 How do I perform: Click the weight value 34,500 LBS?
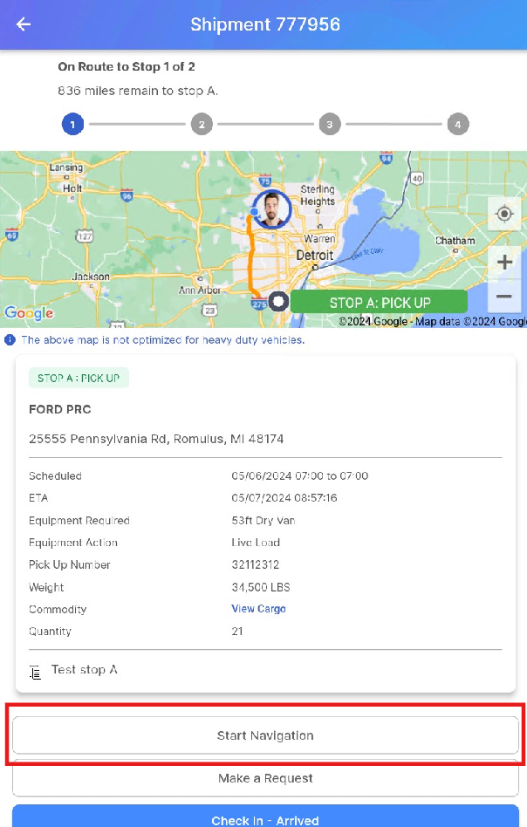coord(261,587)
